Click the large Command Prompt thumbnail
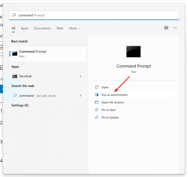This screenshot has height=177, width=188. [x=133, y=51]
